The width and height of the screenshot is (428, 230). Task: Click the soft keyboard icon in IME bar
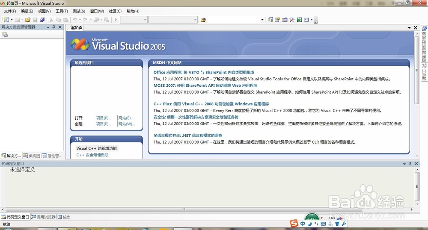tap(323, 224)
